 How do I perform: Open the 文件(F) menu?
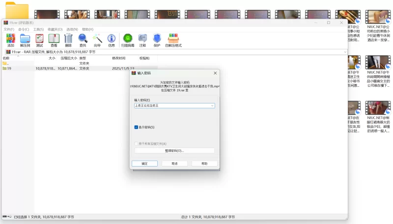click(9, 29)
